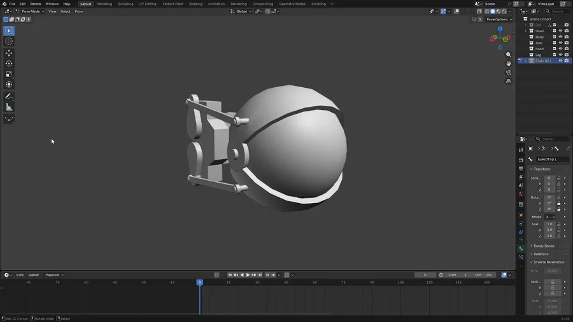Click the bone name field EyelidTop.L
The width and height of the screenshot is (573, 322).
point(553,159)
